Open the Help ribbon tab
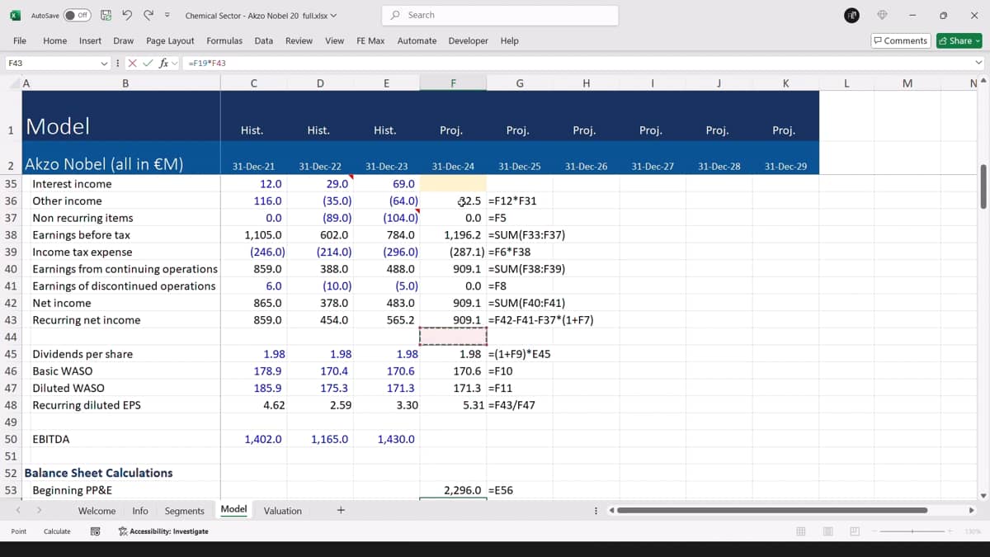The image size is (990, 557). [x=510, y=40]
